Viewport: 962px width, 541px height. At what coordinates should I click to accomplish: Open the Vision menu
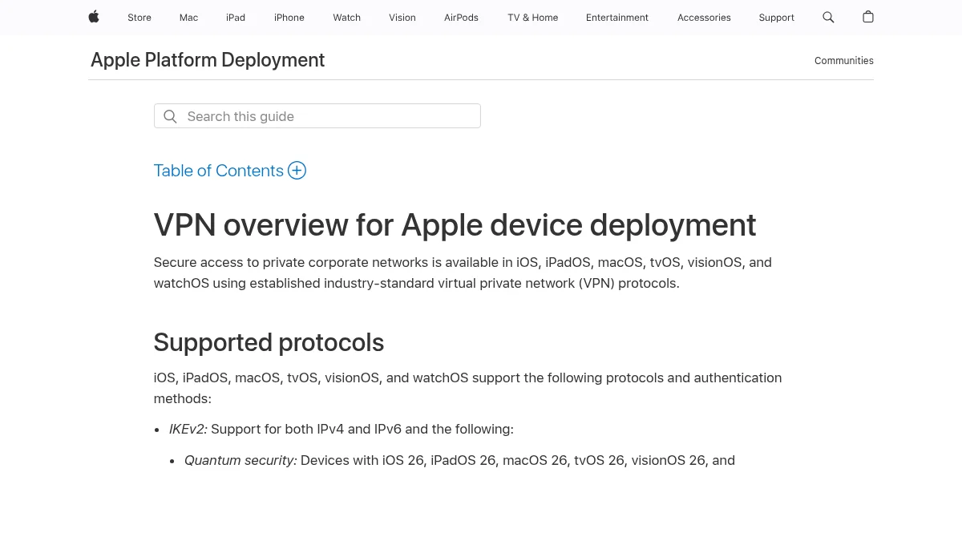(402, 18)
